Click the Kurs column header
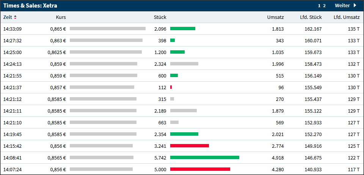The width and height of the screenshot is (364, 175). click(61, 17)
